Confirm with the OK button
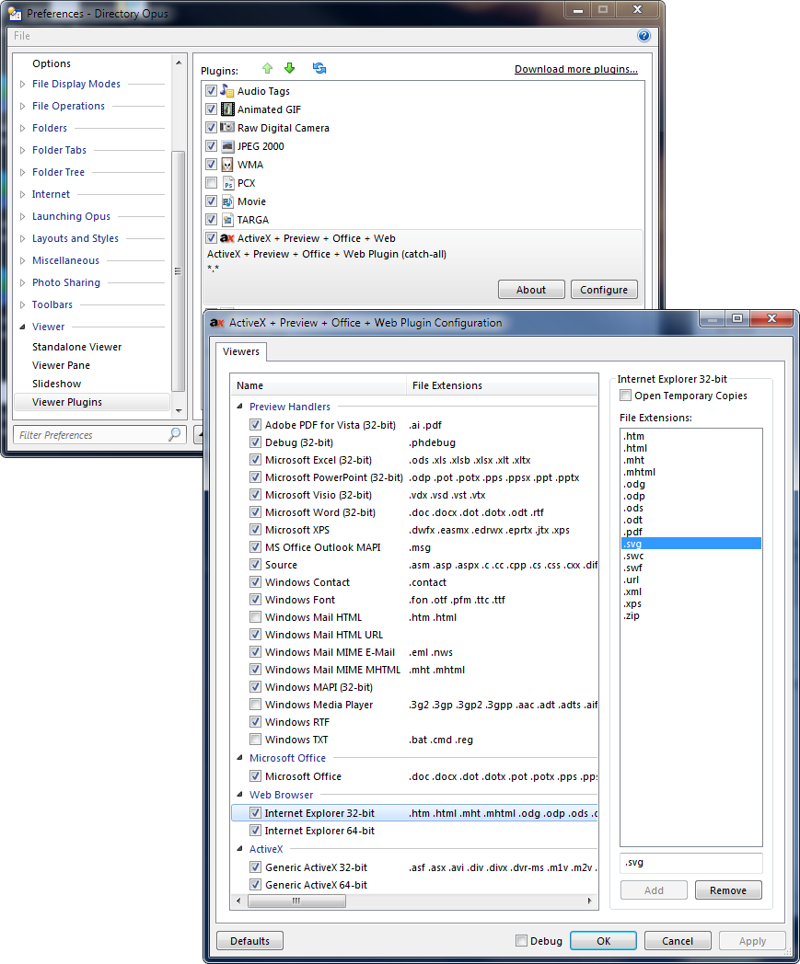The height and width of the screenshot is (964, 800). coord(603,941)
